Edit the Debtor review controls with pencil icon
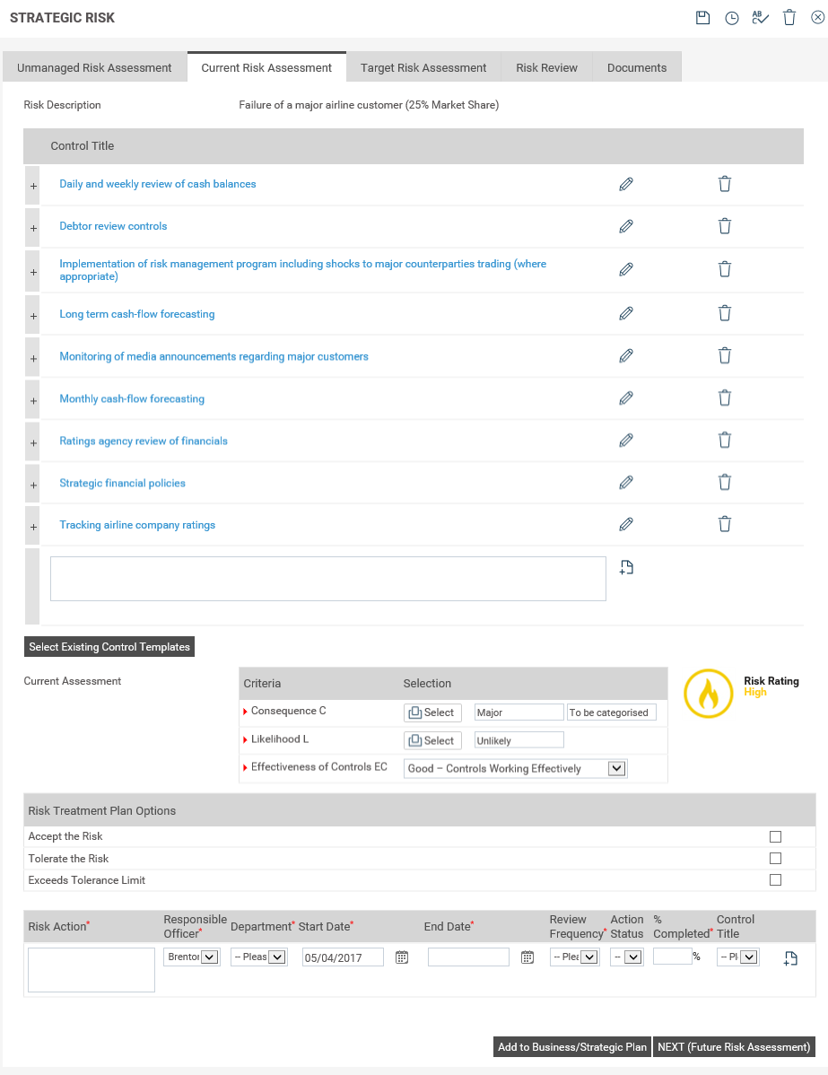This screenshot has width=828, height=1075. 625,225
